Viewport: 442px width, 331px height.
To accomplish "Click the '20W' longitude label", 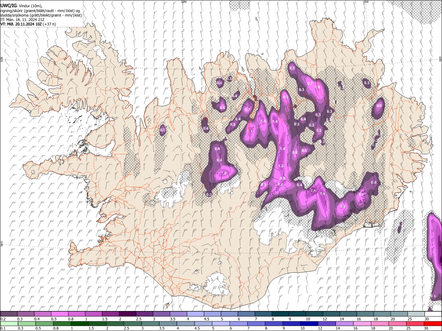I will click(x=184, y=2).
